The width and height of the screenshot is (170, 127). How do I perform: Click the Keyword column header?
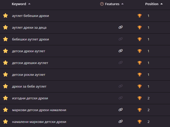(19, 4)
